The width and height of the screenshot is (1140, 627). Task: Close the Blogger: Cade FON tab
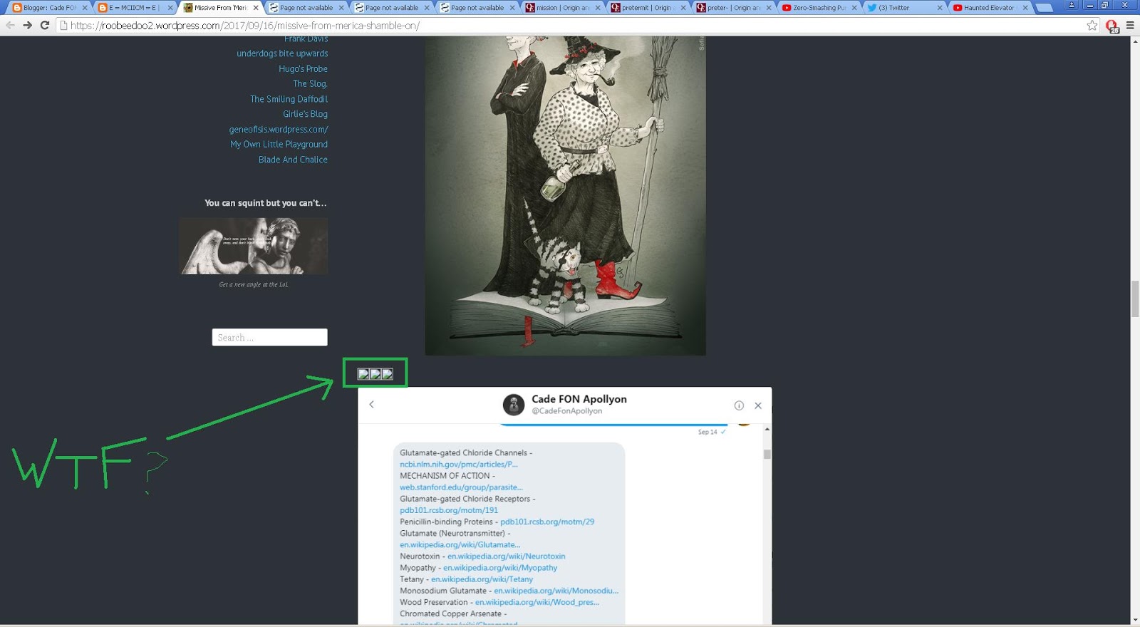pyautogui.click(x=85, y=8)
